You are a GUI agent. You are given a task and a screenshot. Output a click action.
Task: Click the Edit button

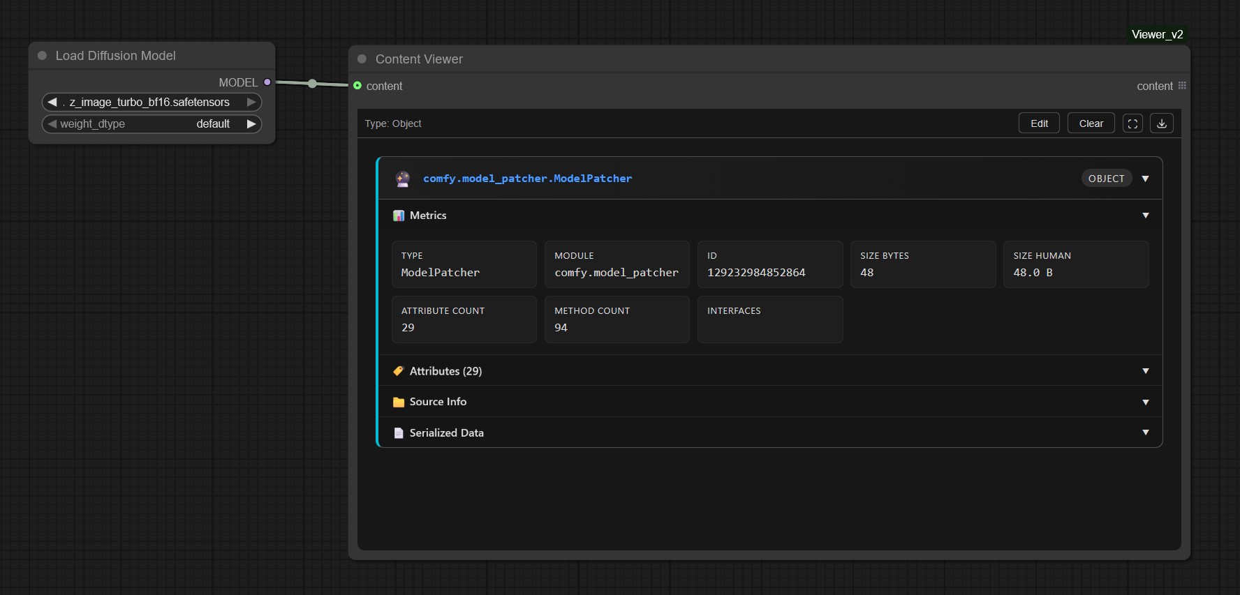tap(1039, 123)
